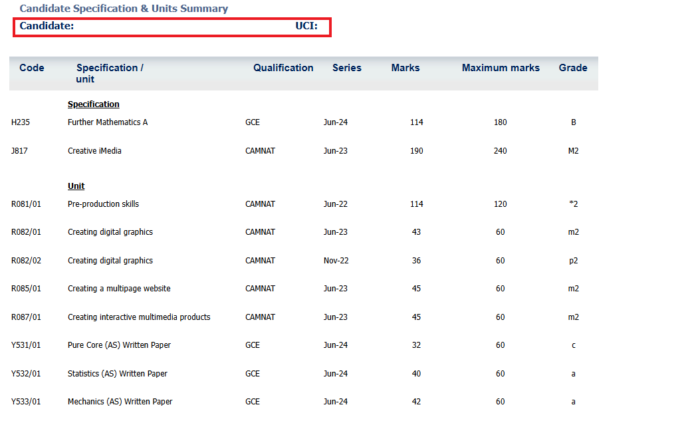Click the Creating a multipage website entry
This screenshot has width=696, height=435.
pos(118,288)
